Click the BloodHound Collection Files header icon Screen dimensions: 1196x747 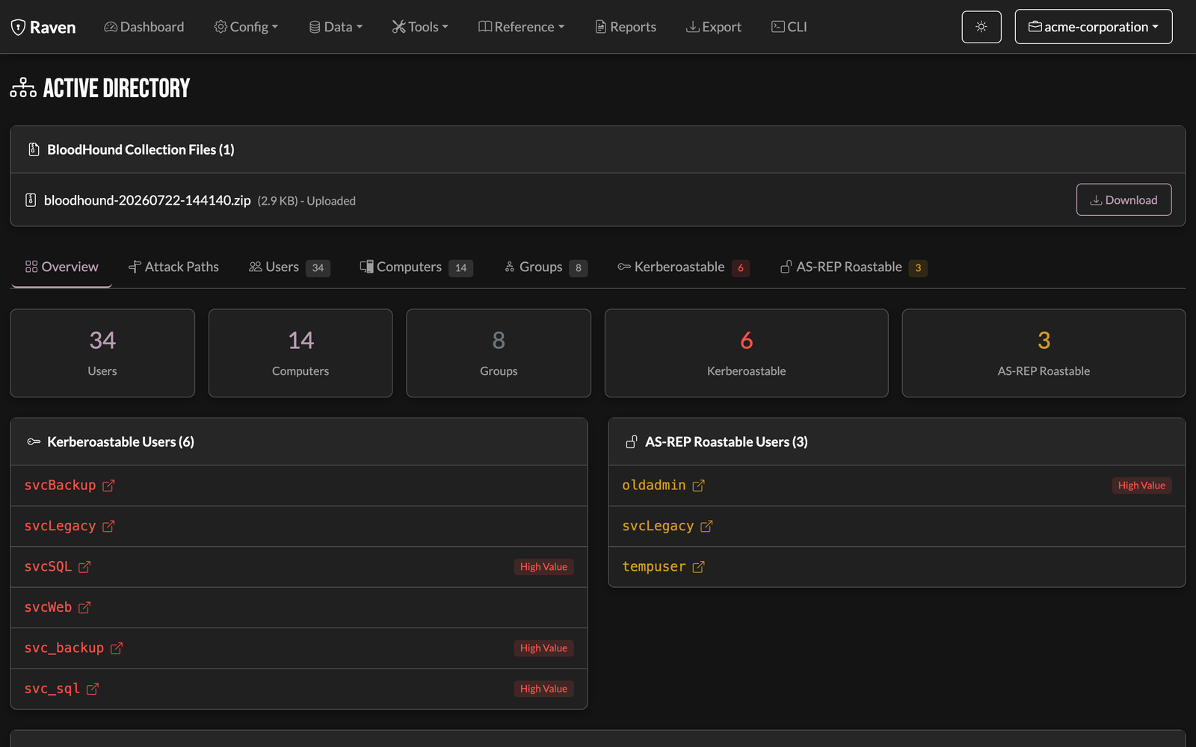click(34, 149)
